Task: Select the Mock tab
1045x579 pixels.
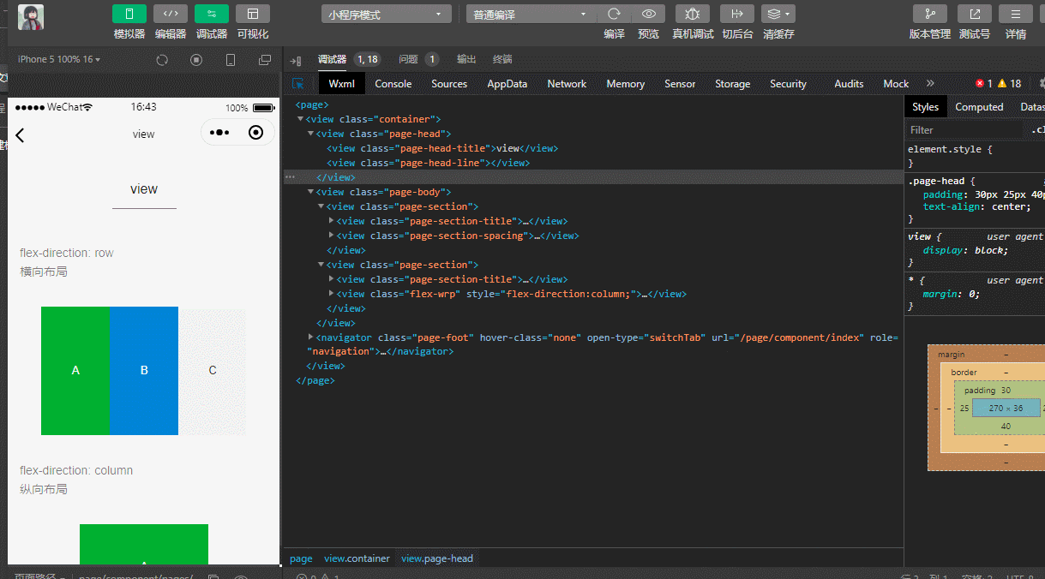Action: (x=896, y=84)
